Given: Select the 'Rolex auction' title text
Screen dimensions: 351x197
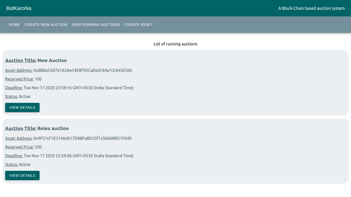Looking at the screenshot, I should tap(53, 128).
